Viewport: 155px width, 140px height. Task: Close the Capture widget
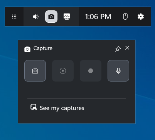127,48
